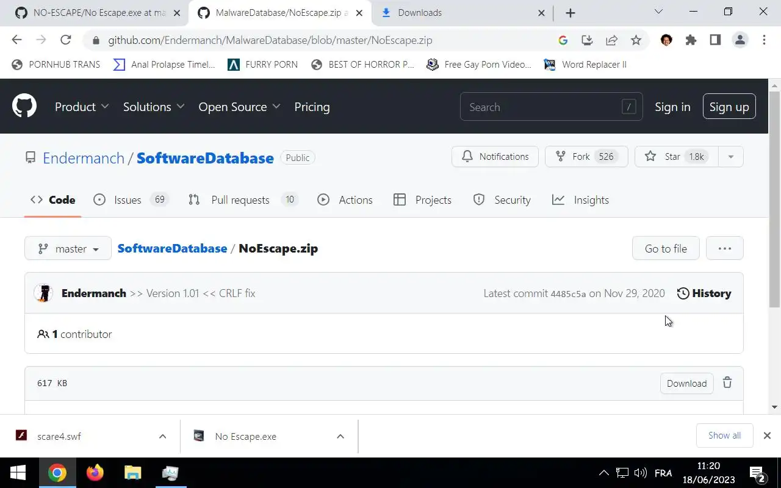Bookmark this page with the star icon

click(x=636, y=40)
